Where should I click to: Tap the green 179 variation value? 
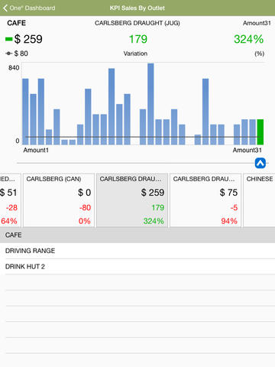[x=137, y=39]
